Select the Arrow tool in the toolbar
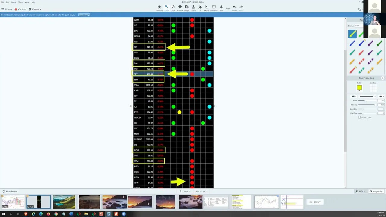Viewport: 386px width, 217px height. pyautogui.click(x=166, y=8)
